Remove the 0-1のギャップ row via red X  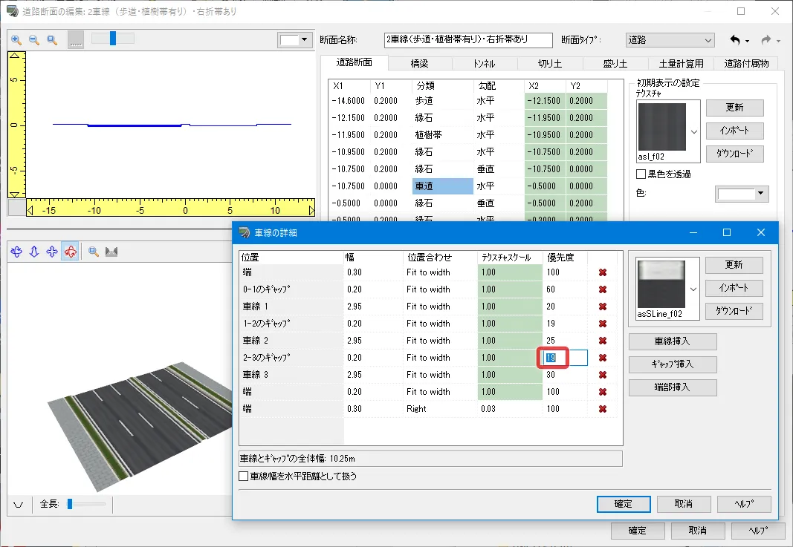(603, 289)
